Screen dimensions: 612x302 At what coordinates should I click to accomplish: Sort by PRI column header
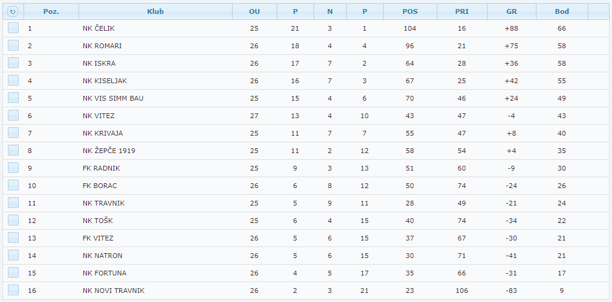462,11
